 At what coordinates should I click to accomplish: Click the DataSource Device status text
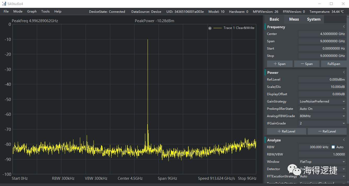click(146, 12)
